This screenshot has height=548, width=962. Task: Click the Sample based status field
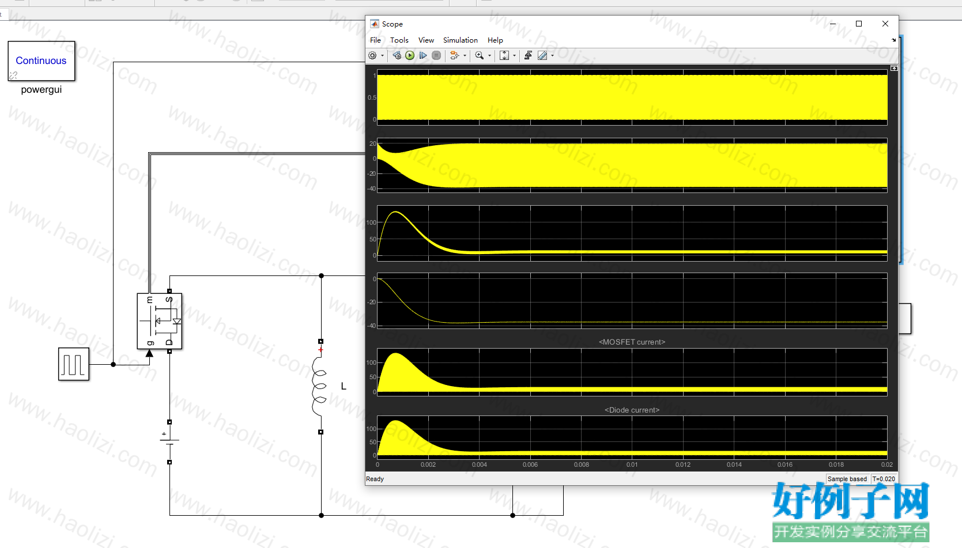tap(847, 479)
